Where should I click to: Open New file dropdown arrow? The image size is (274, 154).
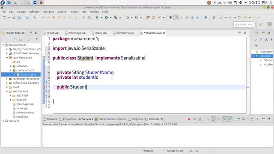[x=9, y=17]
